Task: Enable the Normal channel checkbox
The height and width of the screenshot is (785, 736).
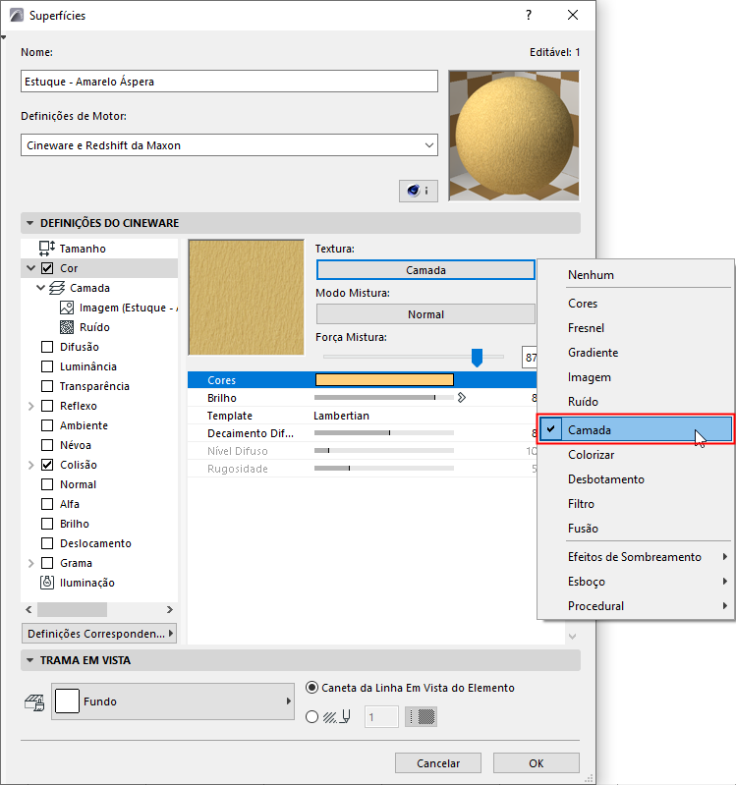Action: coord(47,484)
